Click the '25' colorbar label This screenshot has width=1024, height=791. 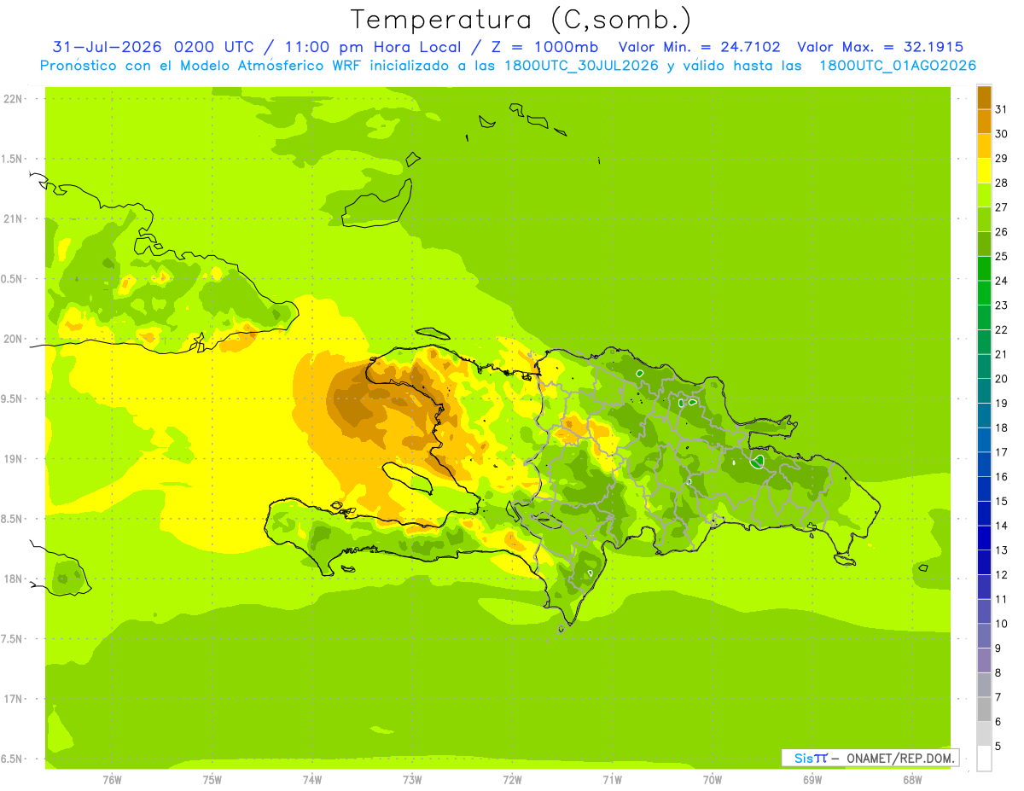click(x=1001, y=256)
